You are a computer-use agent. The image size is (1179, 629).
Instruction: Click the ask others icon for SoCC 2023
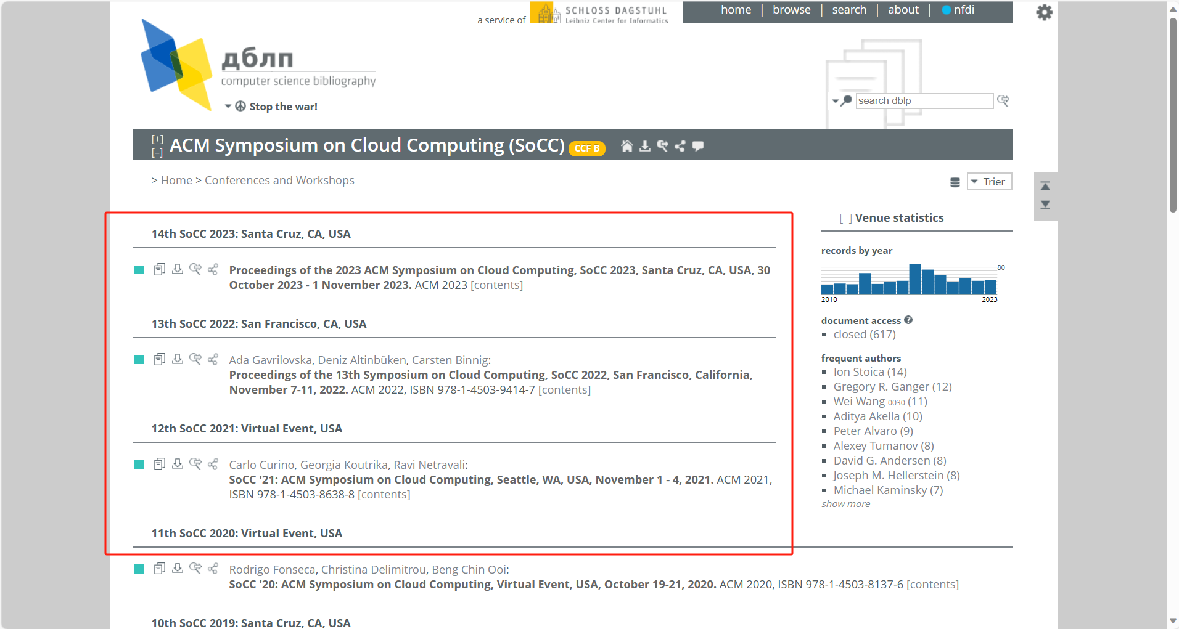195,269
